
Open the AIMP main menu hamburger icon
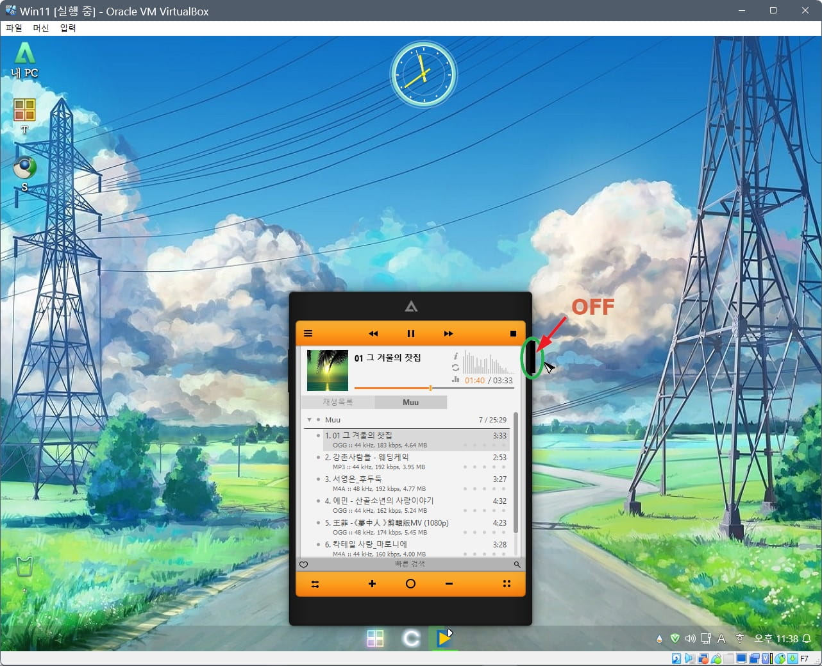[308, 333]
